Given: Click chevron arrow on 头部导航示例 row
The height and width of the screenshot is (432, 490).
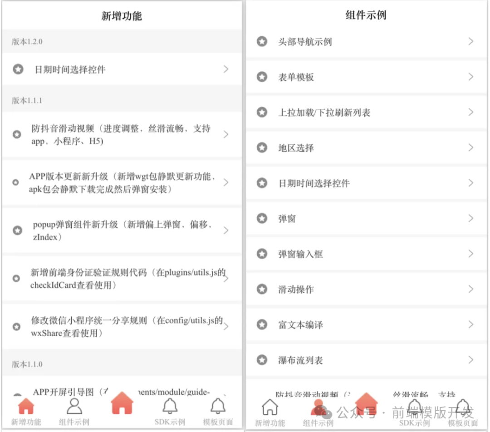Looking at the screenshot, I should tap(471, 41).
